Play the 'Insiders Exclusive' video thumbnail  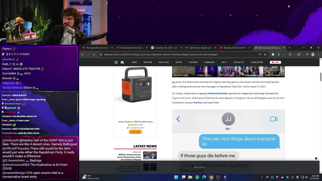pos(274,71)
